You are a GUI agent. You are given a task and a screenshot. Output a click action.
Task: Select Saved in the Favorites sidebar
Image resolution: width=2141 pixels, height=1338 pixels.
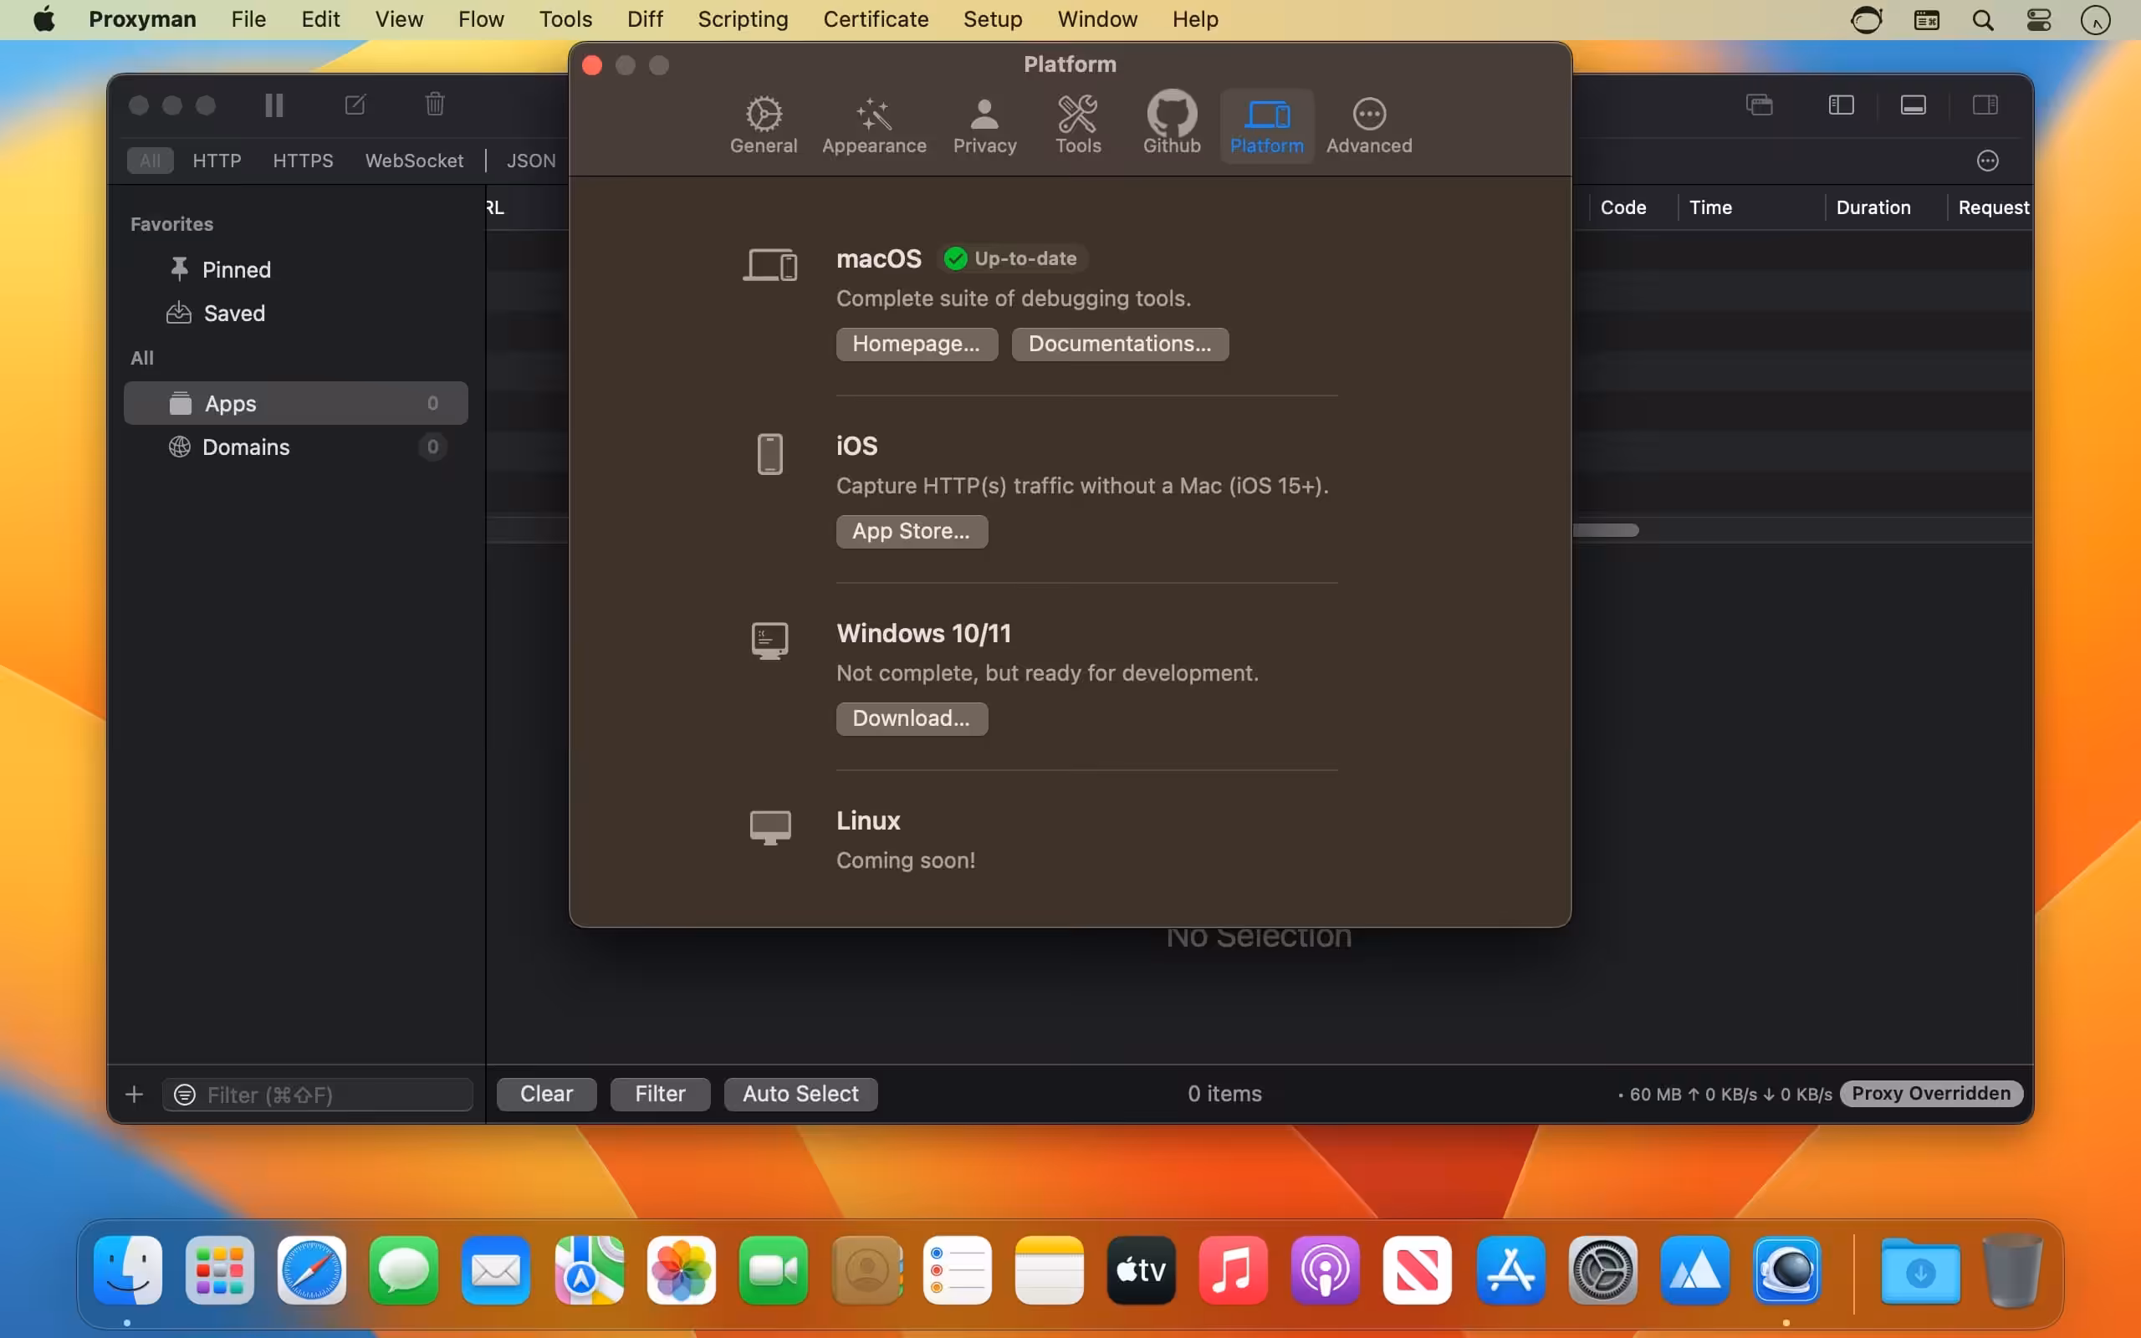[296, 314]
